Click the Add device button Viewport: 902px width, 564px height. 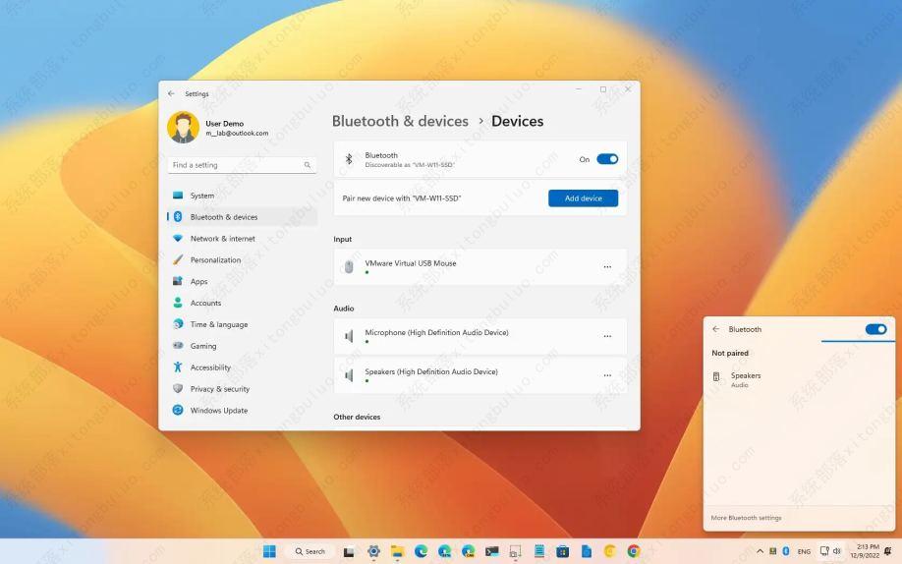[x=583, y=198]
